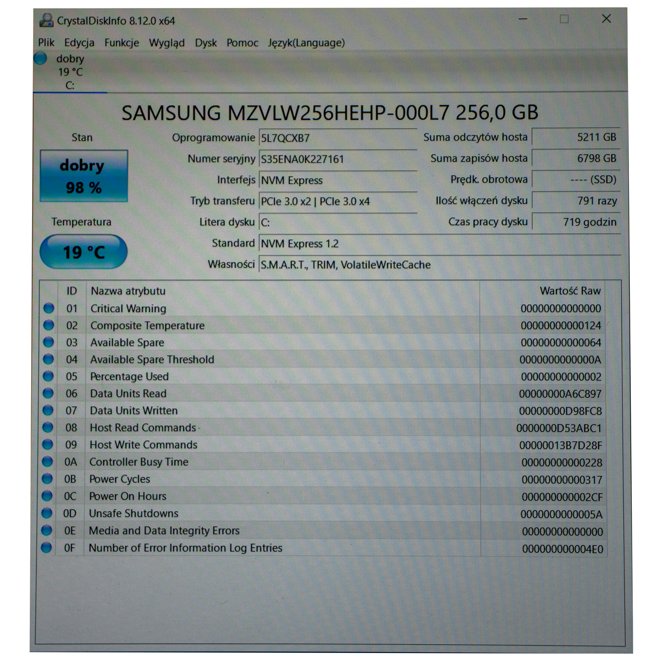Click the status circle for Data Units Read
The width and height of the screenshot is (661, 661).
click(x=48, y=393)
